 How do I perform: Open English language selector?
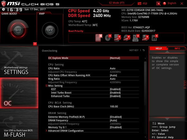pyautogui.click(x=172, y=3)
